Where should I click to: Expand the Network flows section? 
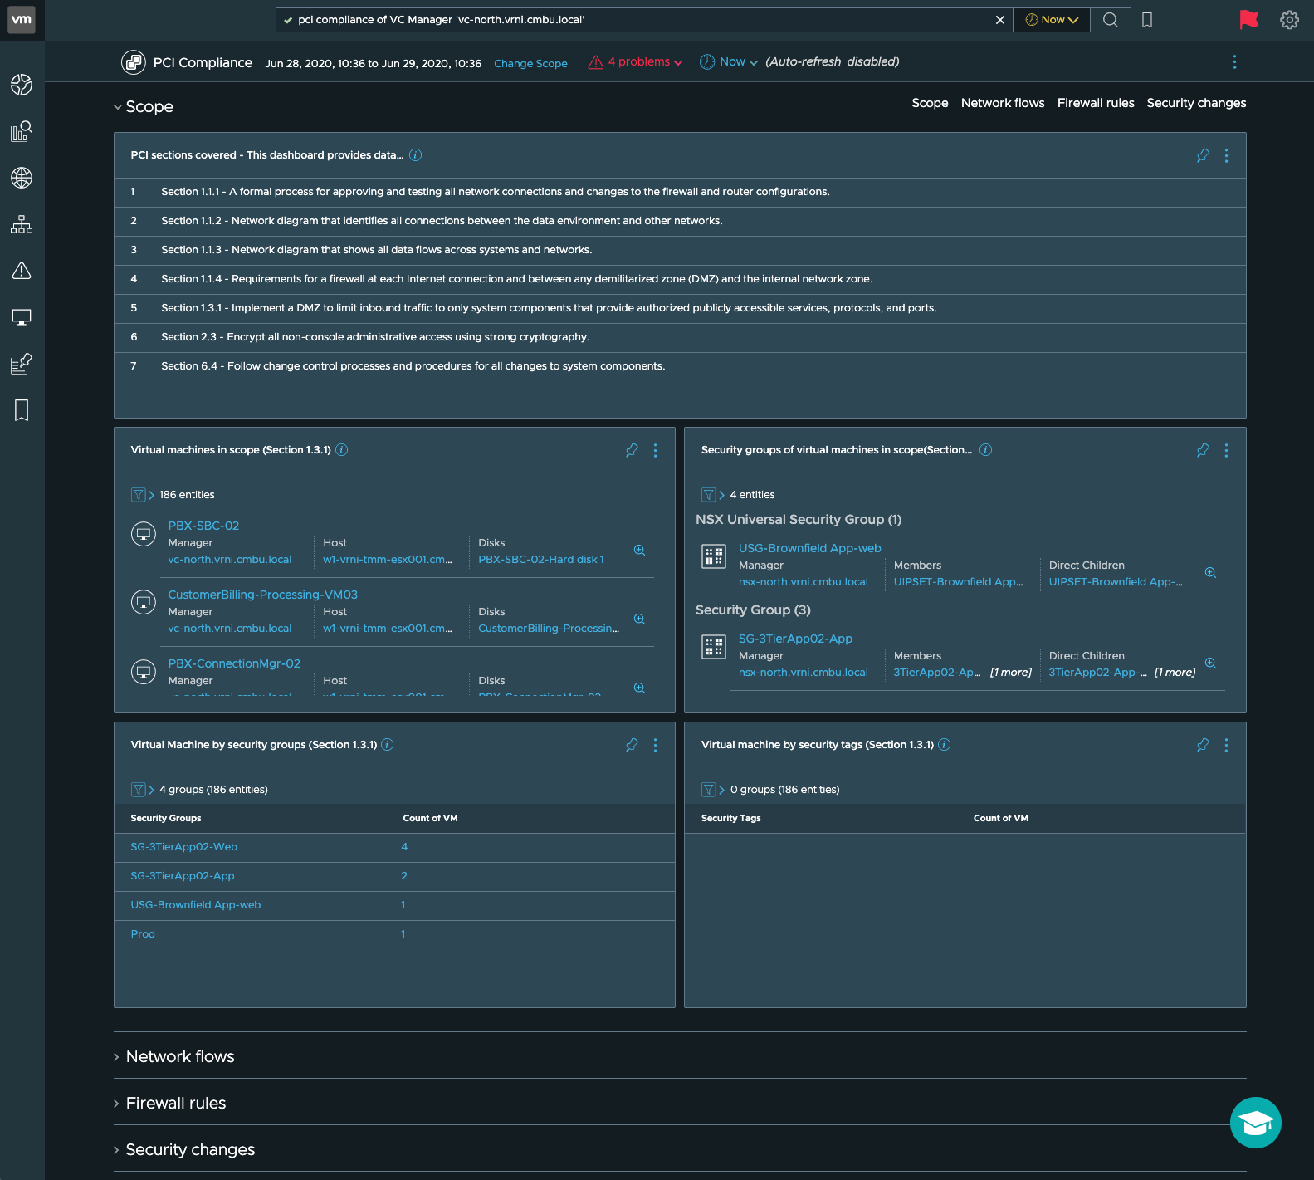[x=179, y=1056]
